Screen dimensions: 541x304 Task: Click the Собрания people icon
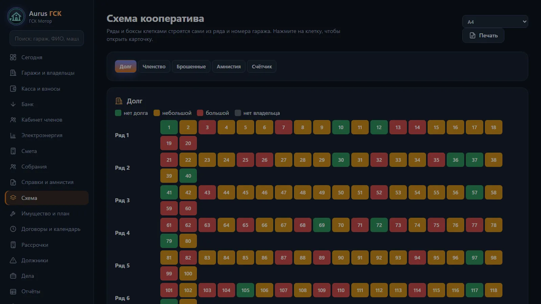point(13,167)
